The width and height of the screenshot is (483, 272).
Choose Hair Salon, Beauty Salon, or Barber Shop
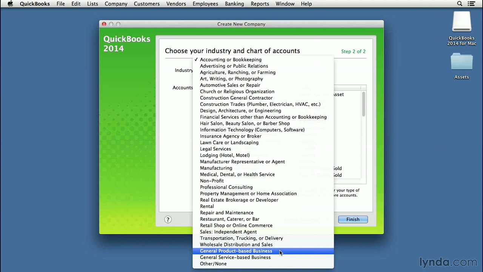[263, 124]
